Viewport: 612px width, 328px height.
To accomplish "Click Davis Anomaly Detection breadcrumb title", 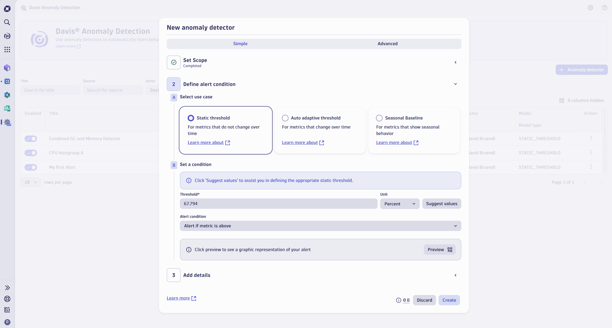I will pyautogui.click(x=55, y=8).
